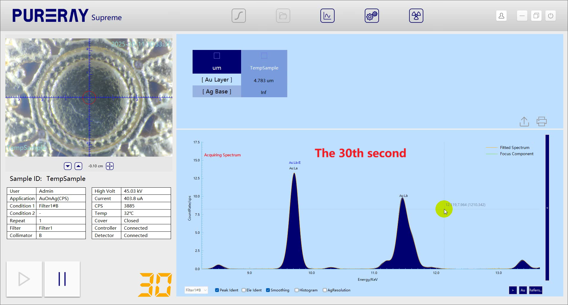The image size is (568, 305).
Task: Enable the Histogram checkbox
Action: click(x=297, y=290)
